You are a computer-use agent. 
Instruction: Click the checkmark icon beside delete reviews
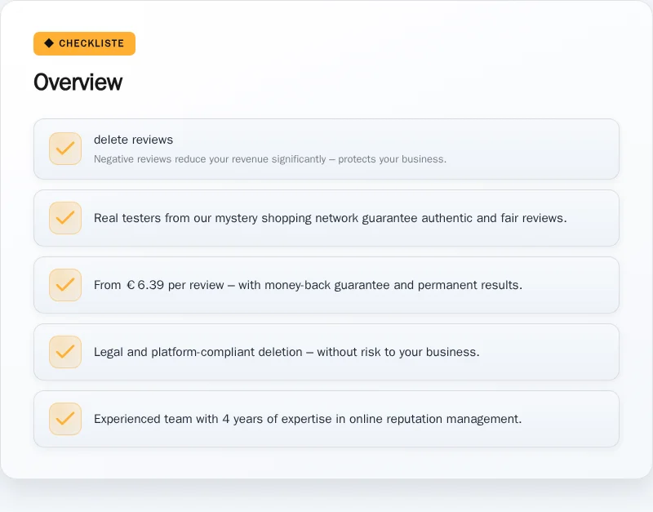65,149
